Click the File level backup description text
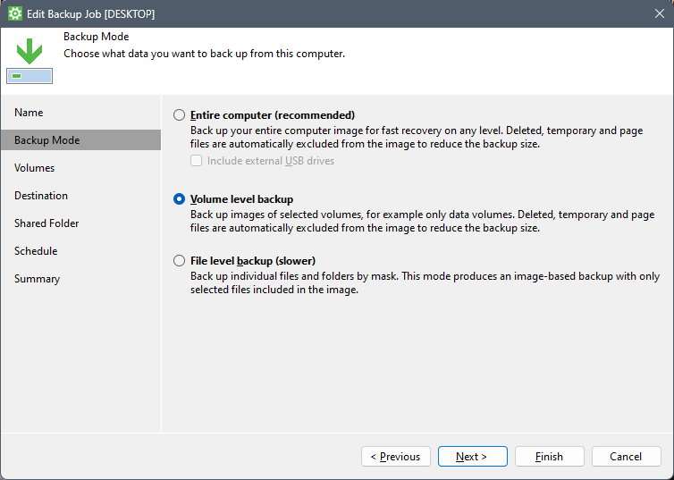This screenshot has width=674, height=480. coord(425,282)
